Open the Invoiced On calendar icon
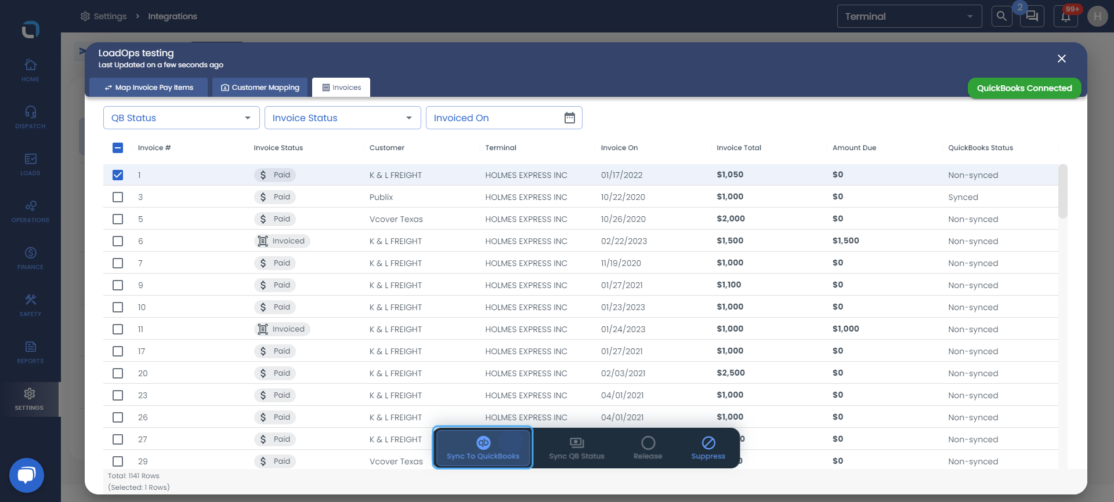 tap(570, 118)
